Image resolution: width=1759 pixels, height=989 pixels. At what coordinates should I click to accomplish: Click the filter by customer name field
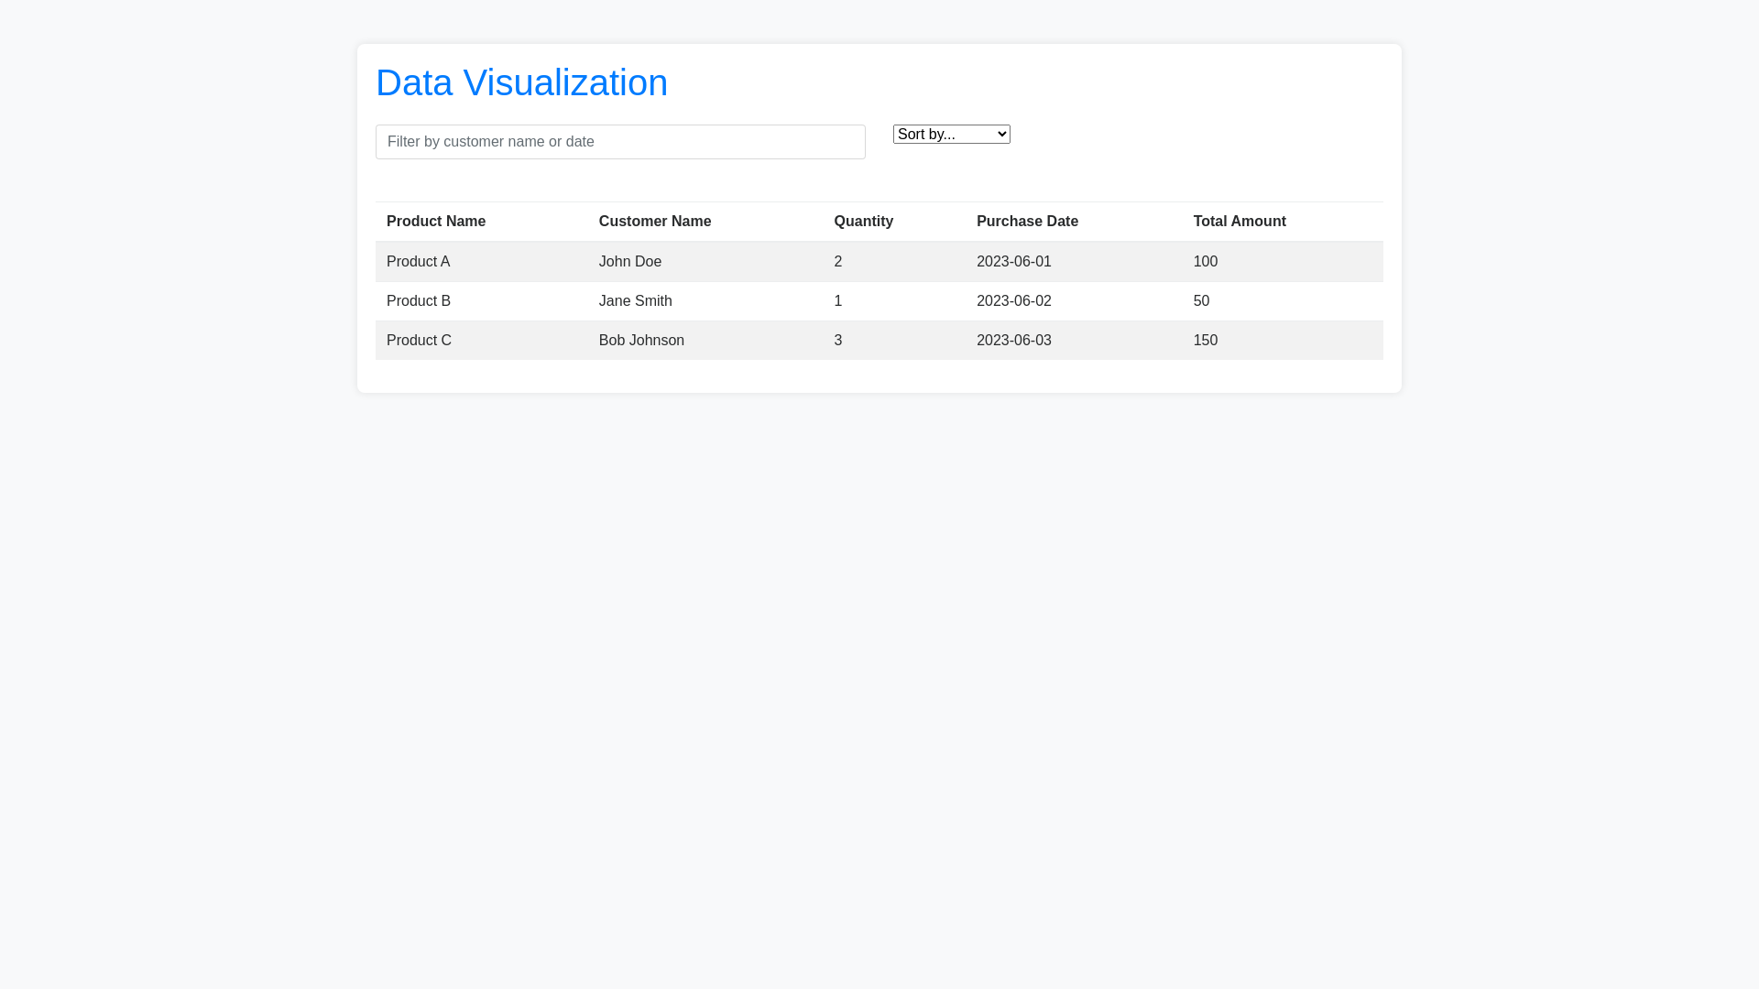click(620, 142)
